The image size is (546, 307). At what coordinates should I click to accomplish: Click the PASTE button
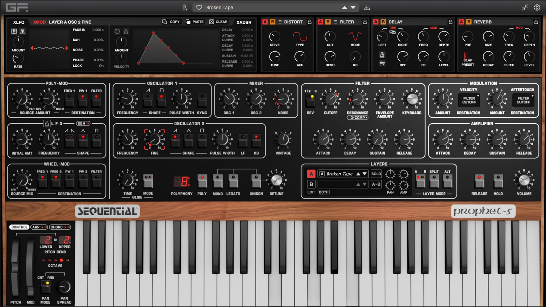point(195,22)
